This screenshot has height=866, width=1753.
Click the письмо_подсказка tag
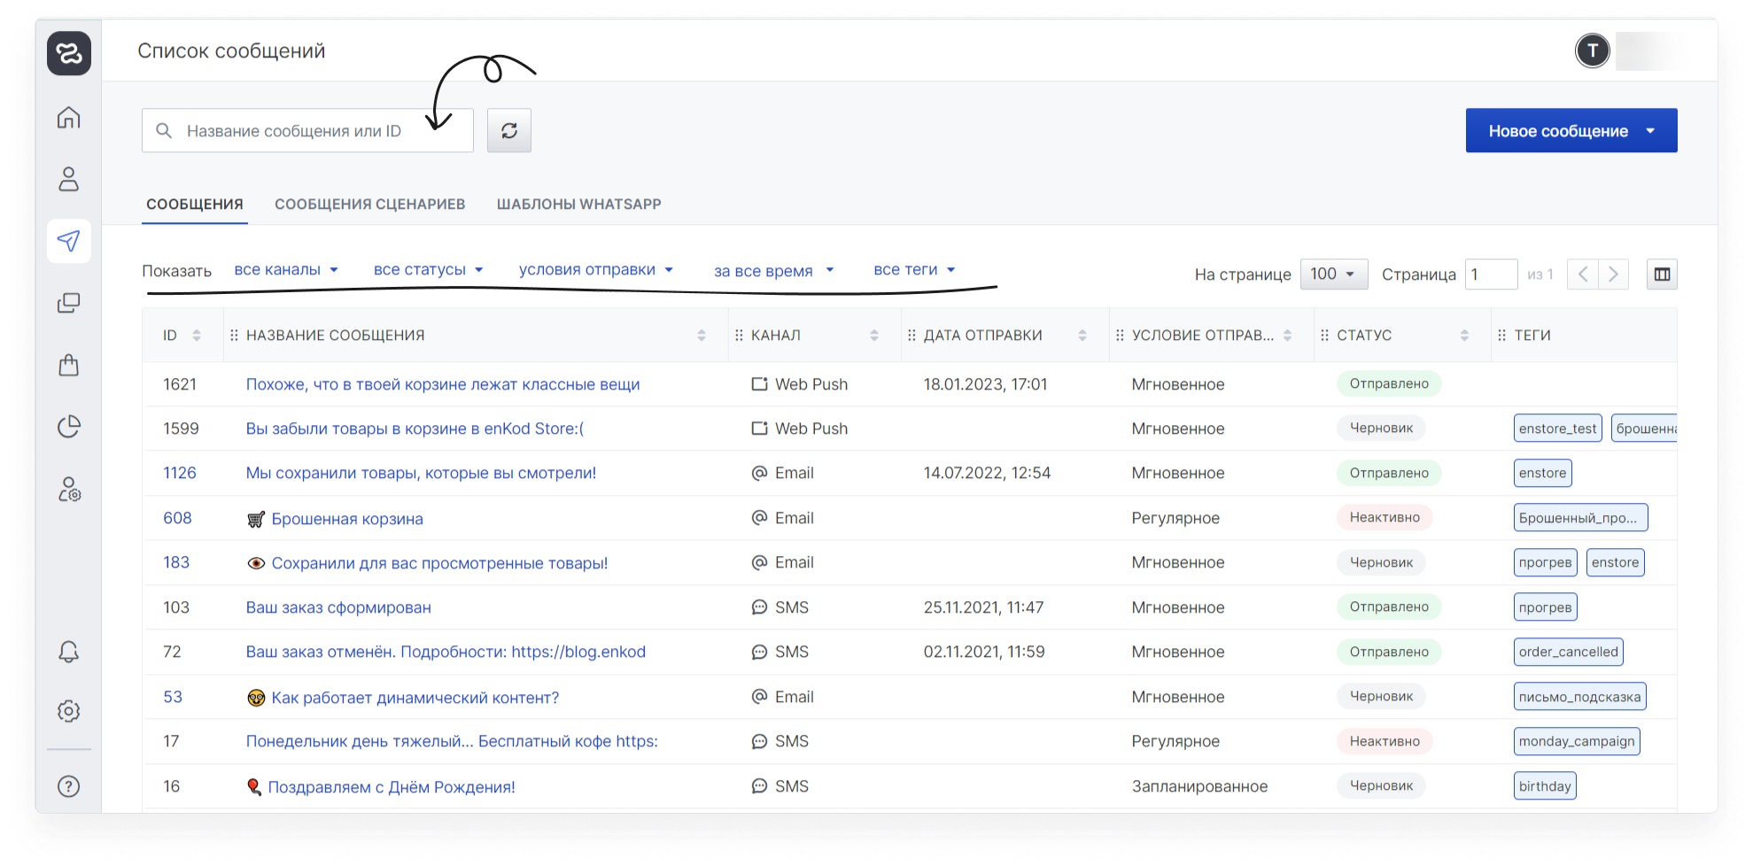click(1580, 697)
